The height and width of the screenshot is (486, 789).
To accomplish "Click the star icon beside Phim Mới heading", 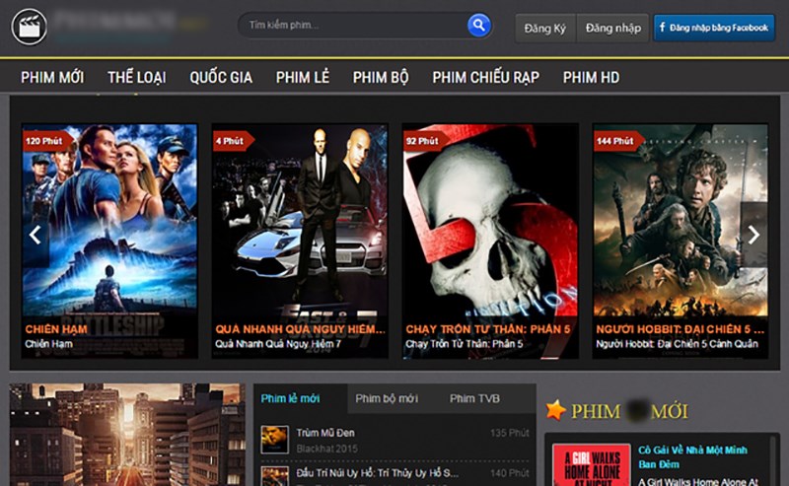I will (x=556, y=410).
